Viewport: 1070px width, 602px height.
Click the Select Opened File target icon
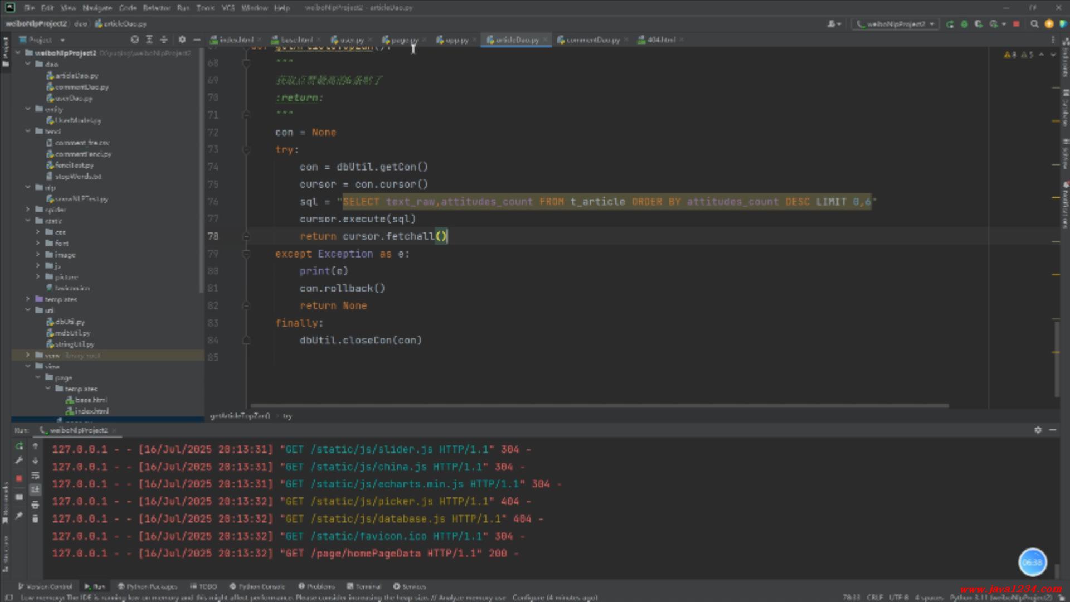[x=135, y=40]
